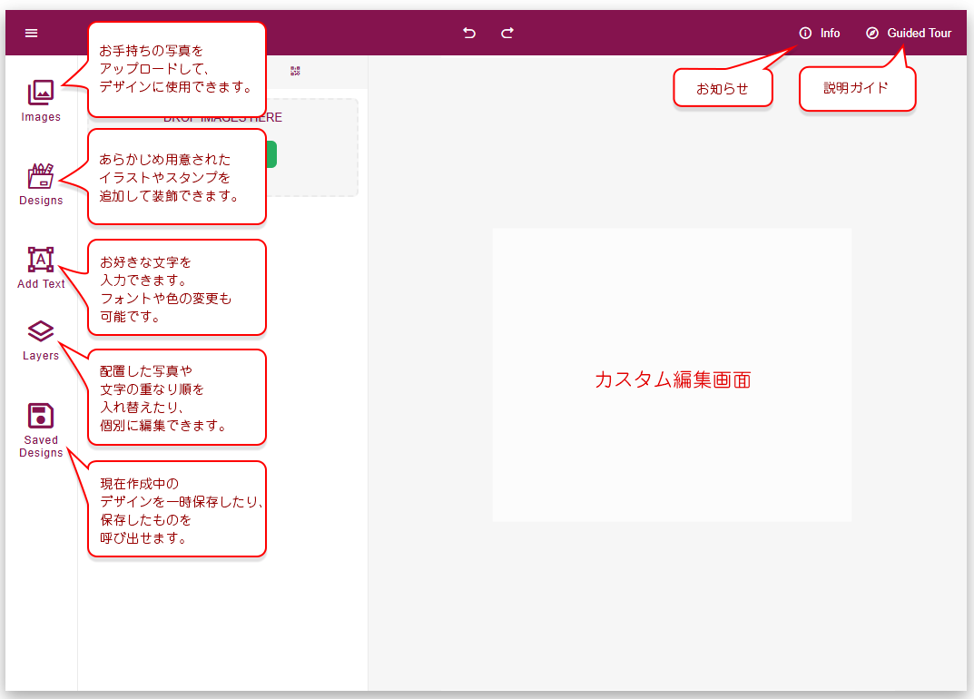The width and height of the screenshot is (974, 699).
Task: Open the Layers panel icon
Action: tap(41, 331)
